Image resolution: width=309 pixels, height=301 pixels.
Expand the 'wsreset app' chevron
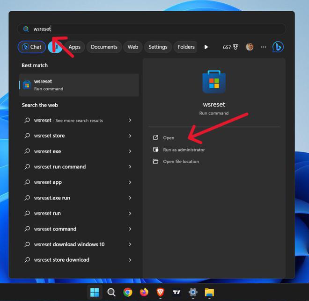point(130,182)
